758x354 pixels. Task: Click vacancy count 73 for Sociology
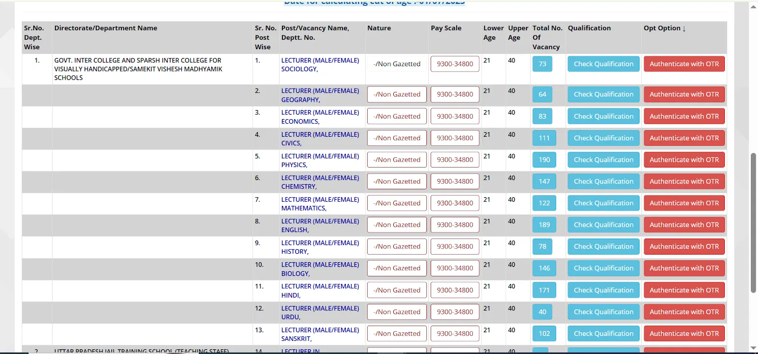coord(542,64)
